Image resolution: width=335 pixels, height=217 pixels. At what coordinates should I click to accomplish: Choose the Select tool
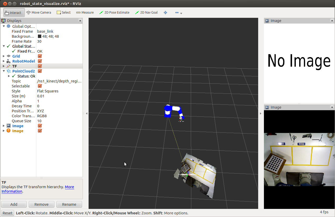pos(64,13)
